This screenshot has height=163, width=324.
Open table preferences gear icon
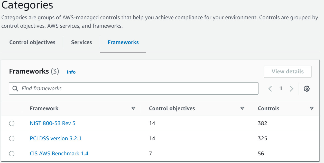tap(307, 89)
